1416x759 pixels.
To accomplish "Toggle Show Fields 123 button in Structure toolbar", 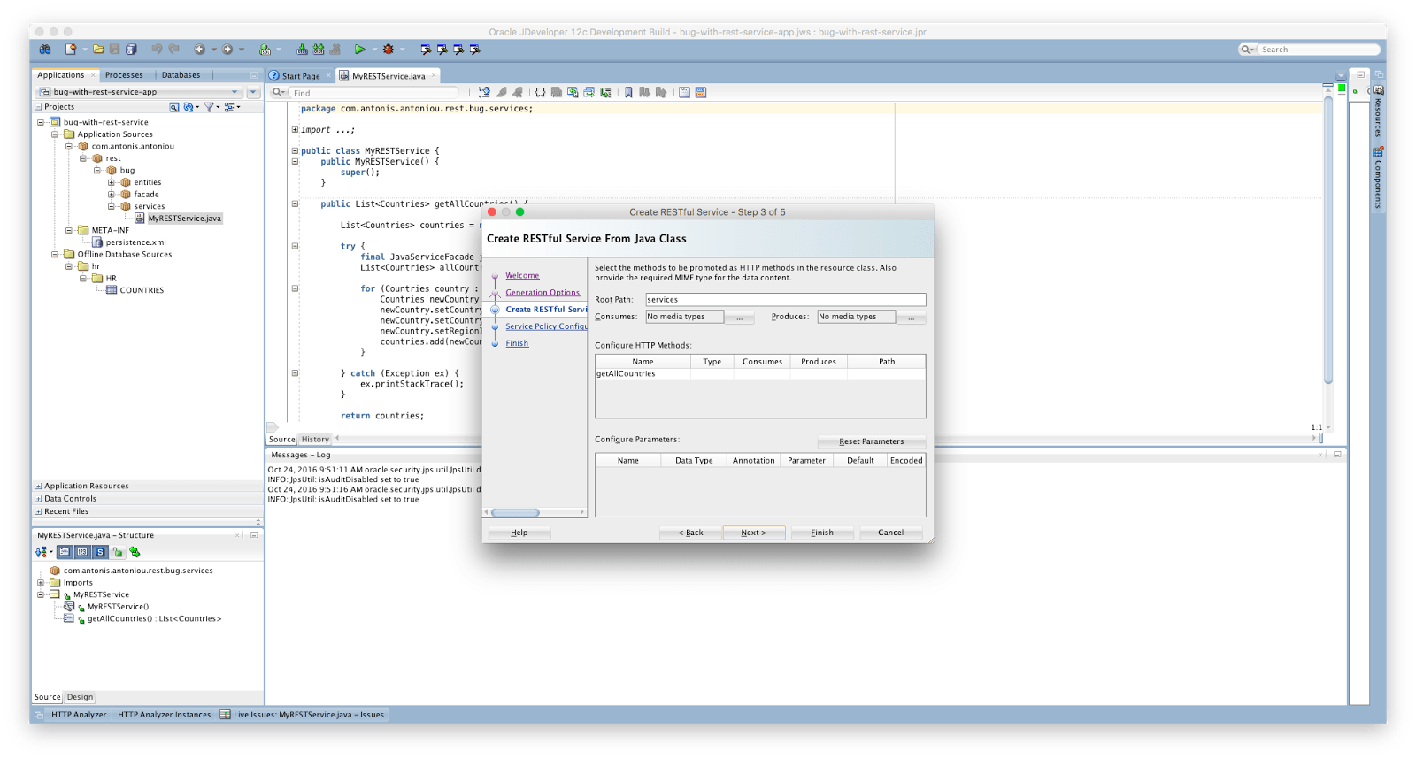I will (82, 552).
